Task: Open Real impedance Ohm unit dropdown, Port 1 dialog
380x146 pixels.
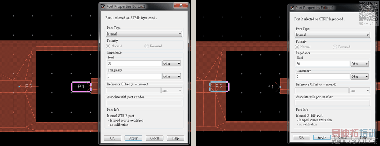Action: (x=172, y=63)
